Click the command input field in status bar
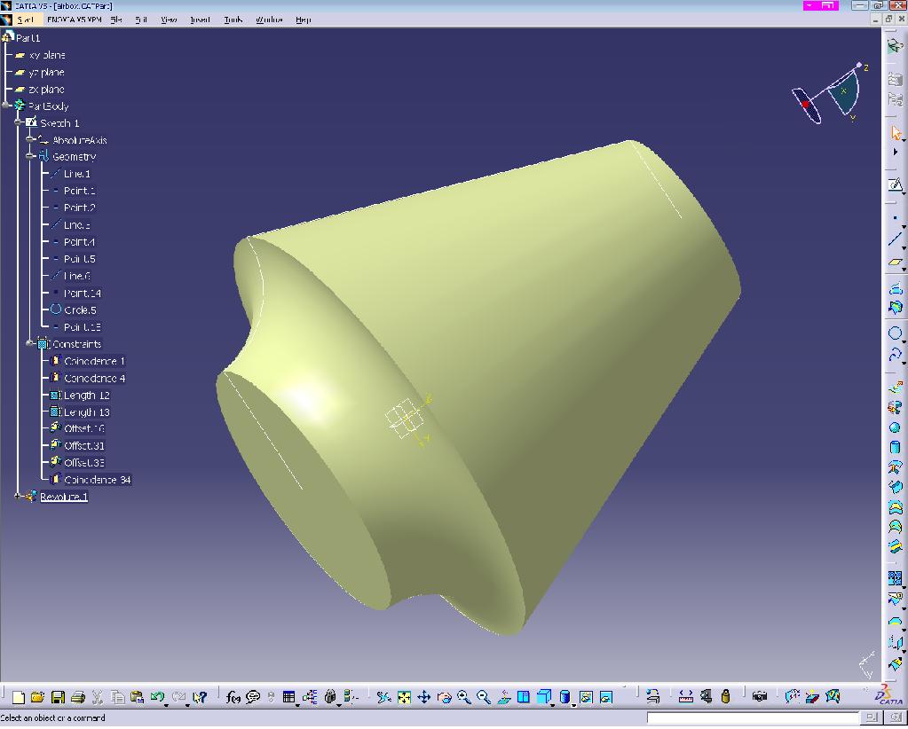The width and height of the screenshot is (908, 729). click(x=753, y=717)
